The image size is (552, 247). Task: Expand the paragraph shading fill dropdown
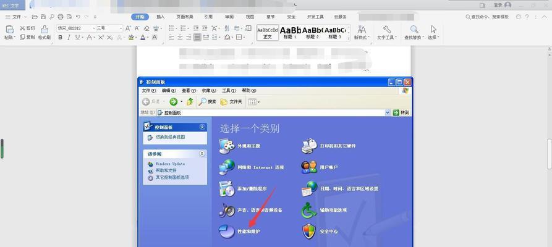coord(232,37)
